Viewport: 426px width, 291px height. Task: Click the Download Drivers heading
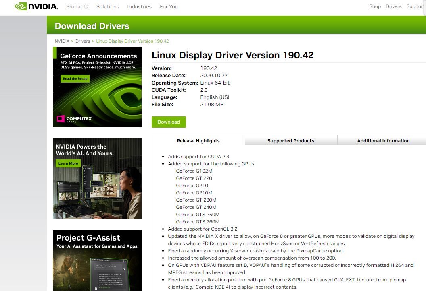(92, 26)
